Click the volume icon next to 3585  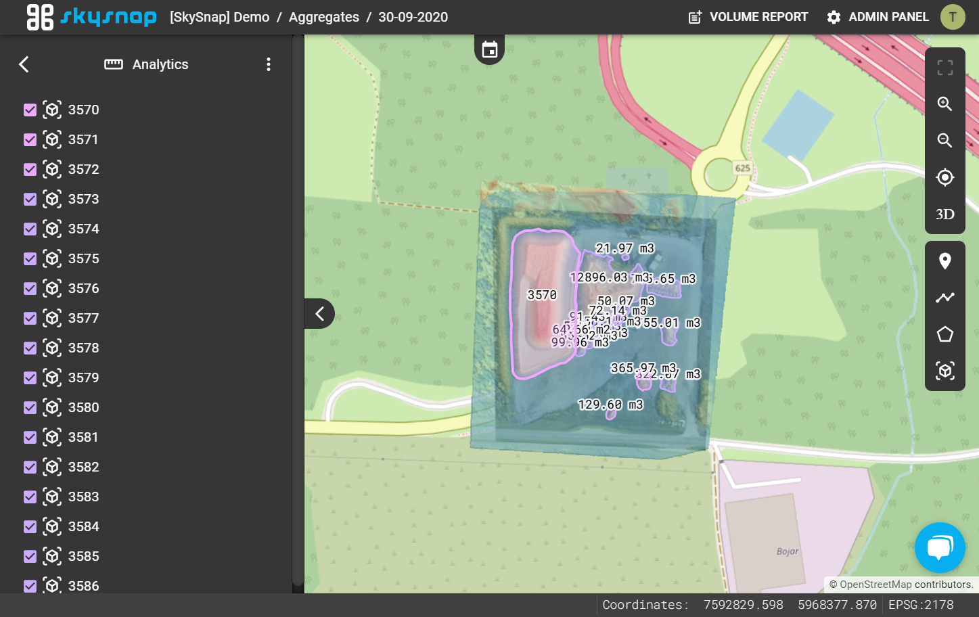click(x=52, y=556)
